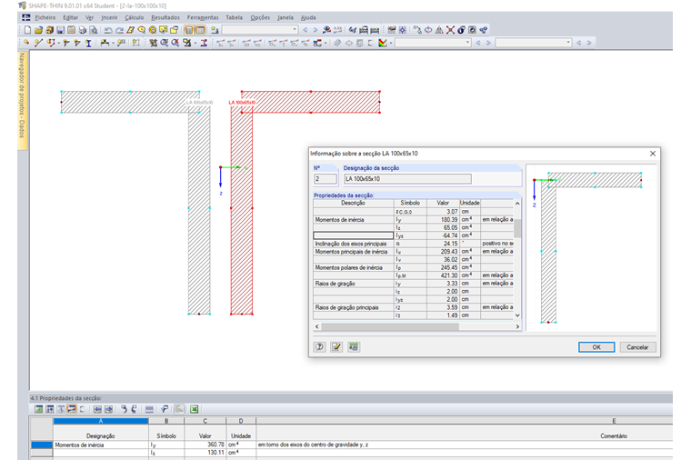Select column A header in bottom table
The height and width of the screenshot is (460, 691).
(101, 421)
